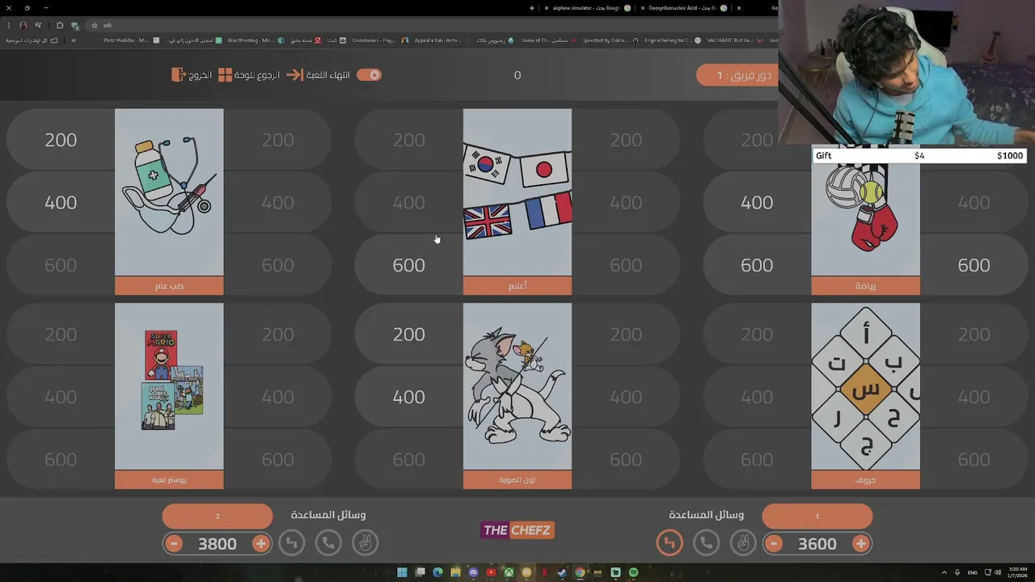
Task: Click the taskbar volume speaker icon
Action: coord(996,572)
